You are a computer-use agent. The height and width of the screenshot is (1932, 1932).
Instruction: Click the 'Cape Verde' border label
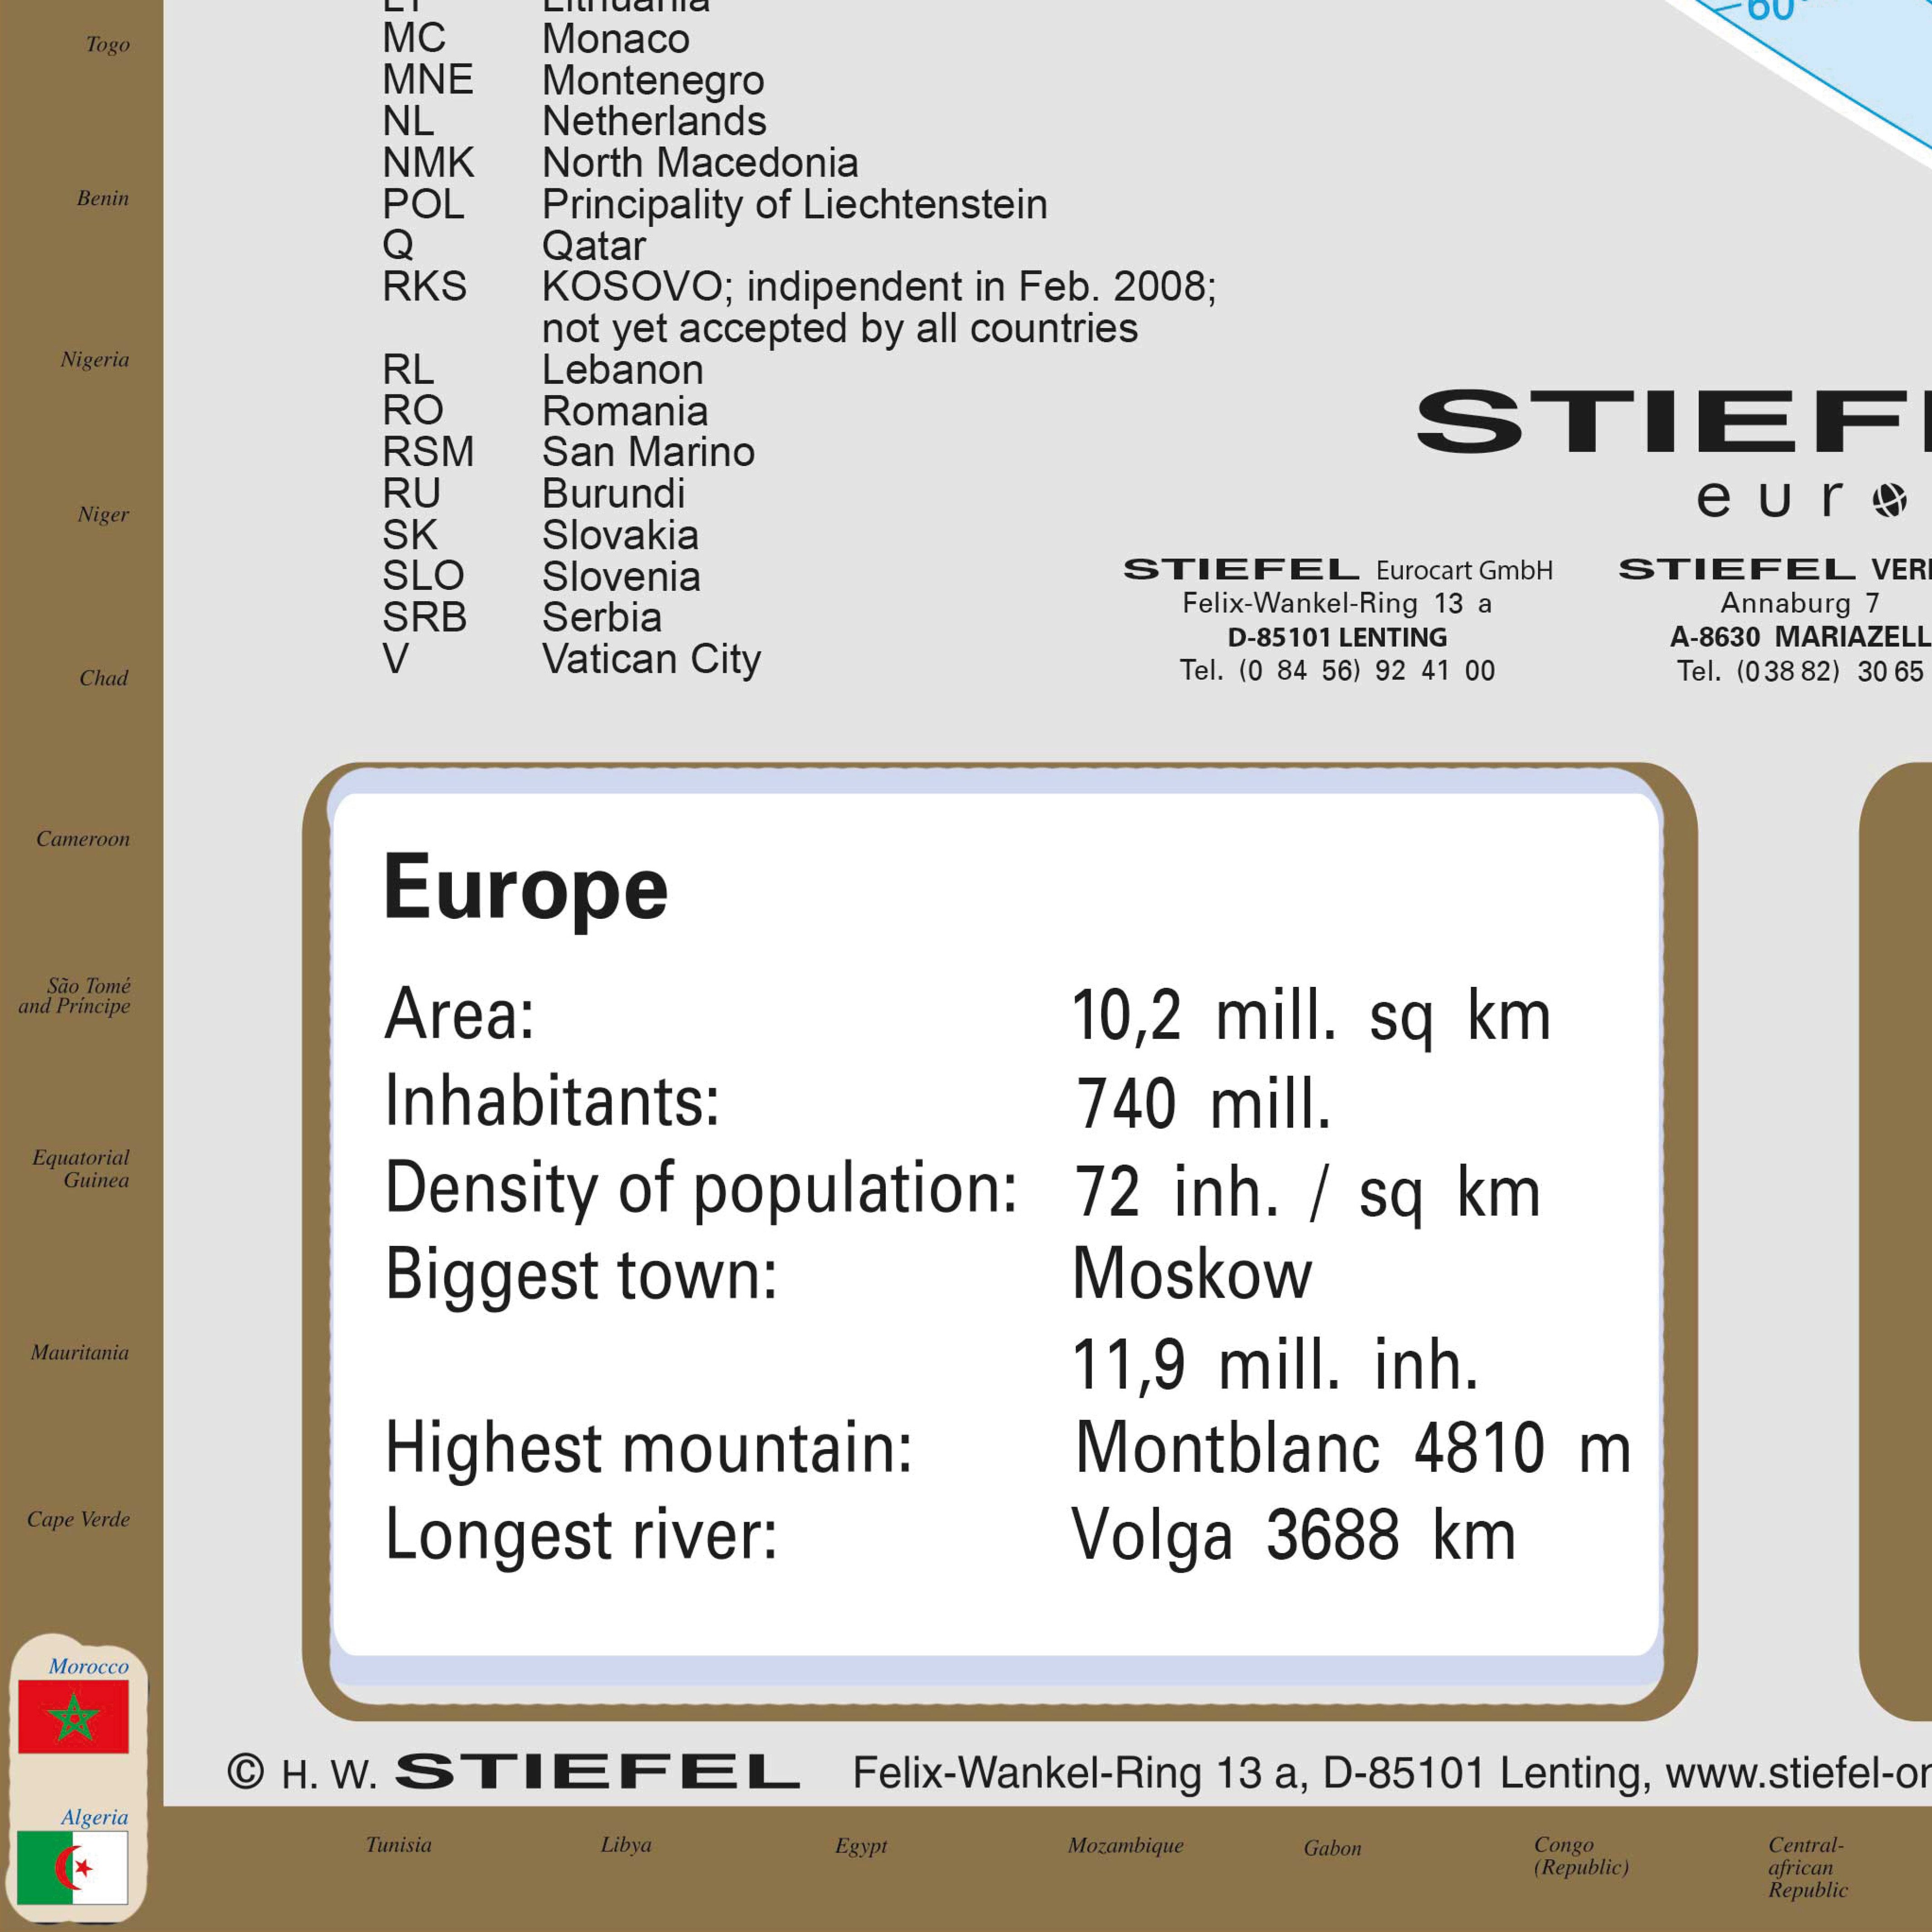click(x=78, y=1520)
